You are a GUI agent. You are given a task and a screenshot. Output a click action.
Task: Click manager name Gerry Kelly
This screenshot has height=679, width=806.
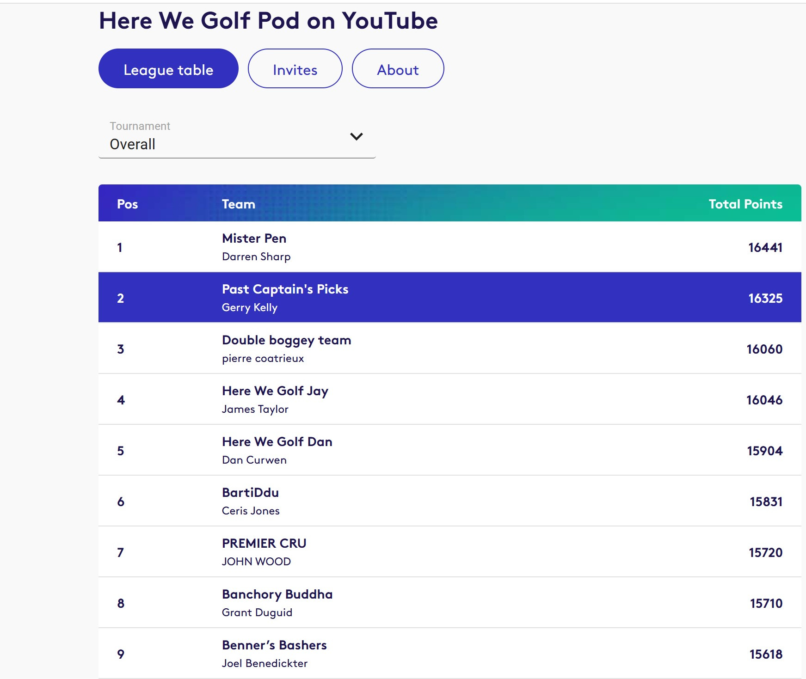250,307
